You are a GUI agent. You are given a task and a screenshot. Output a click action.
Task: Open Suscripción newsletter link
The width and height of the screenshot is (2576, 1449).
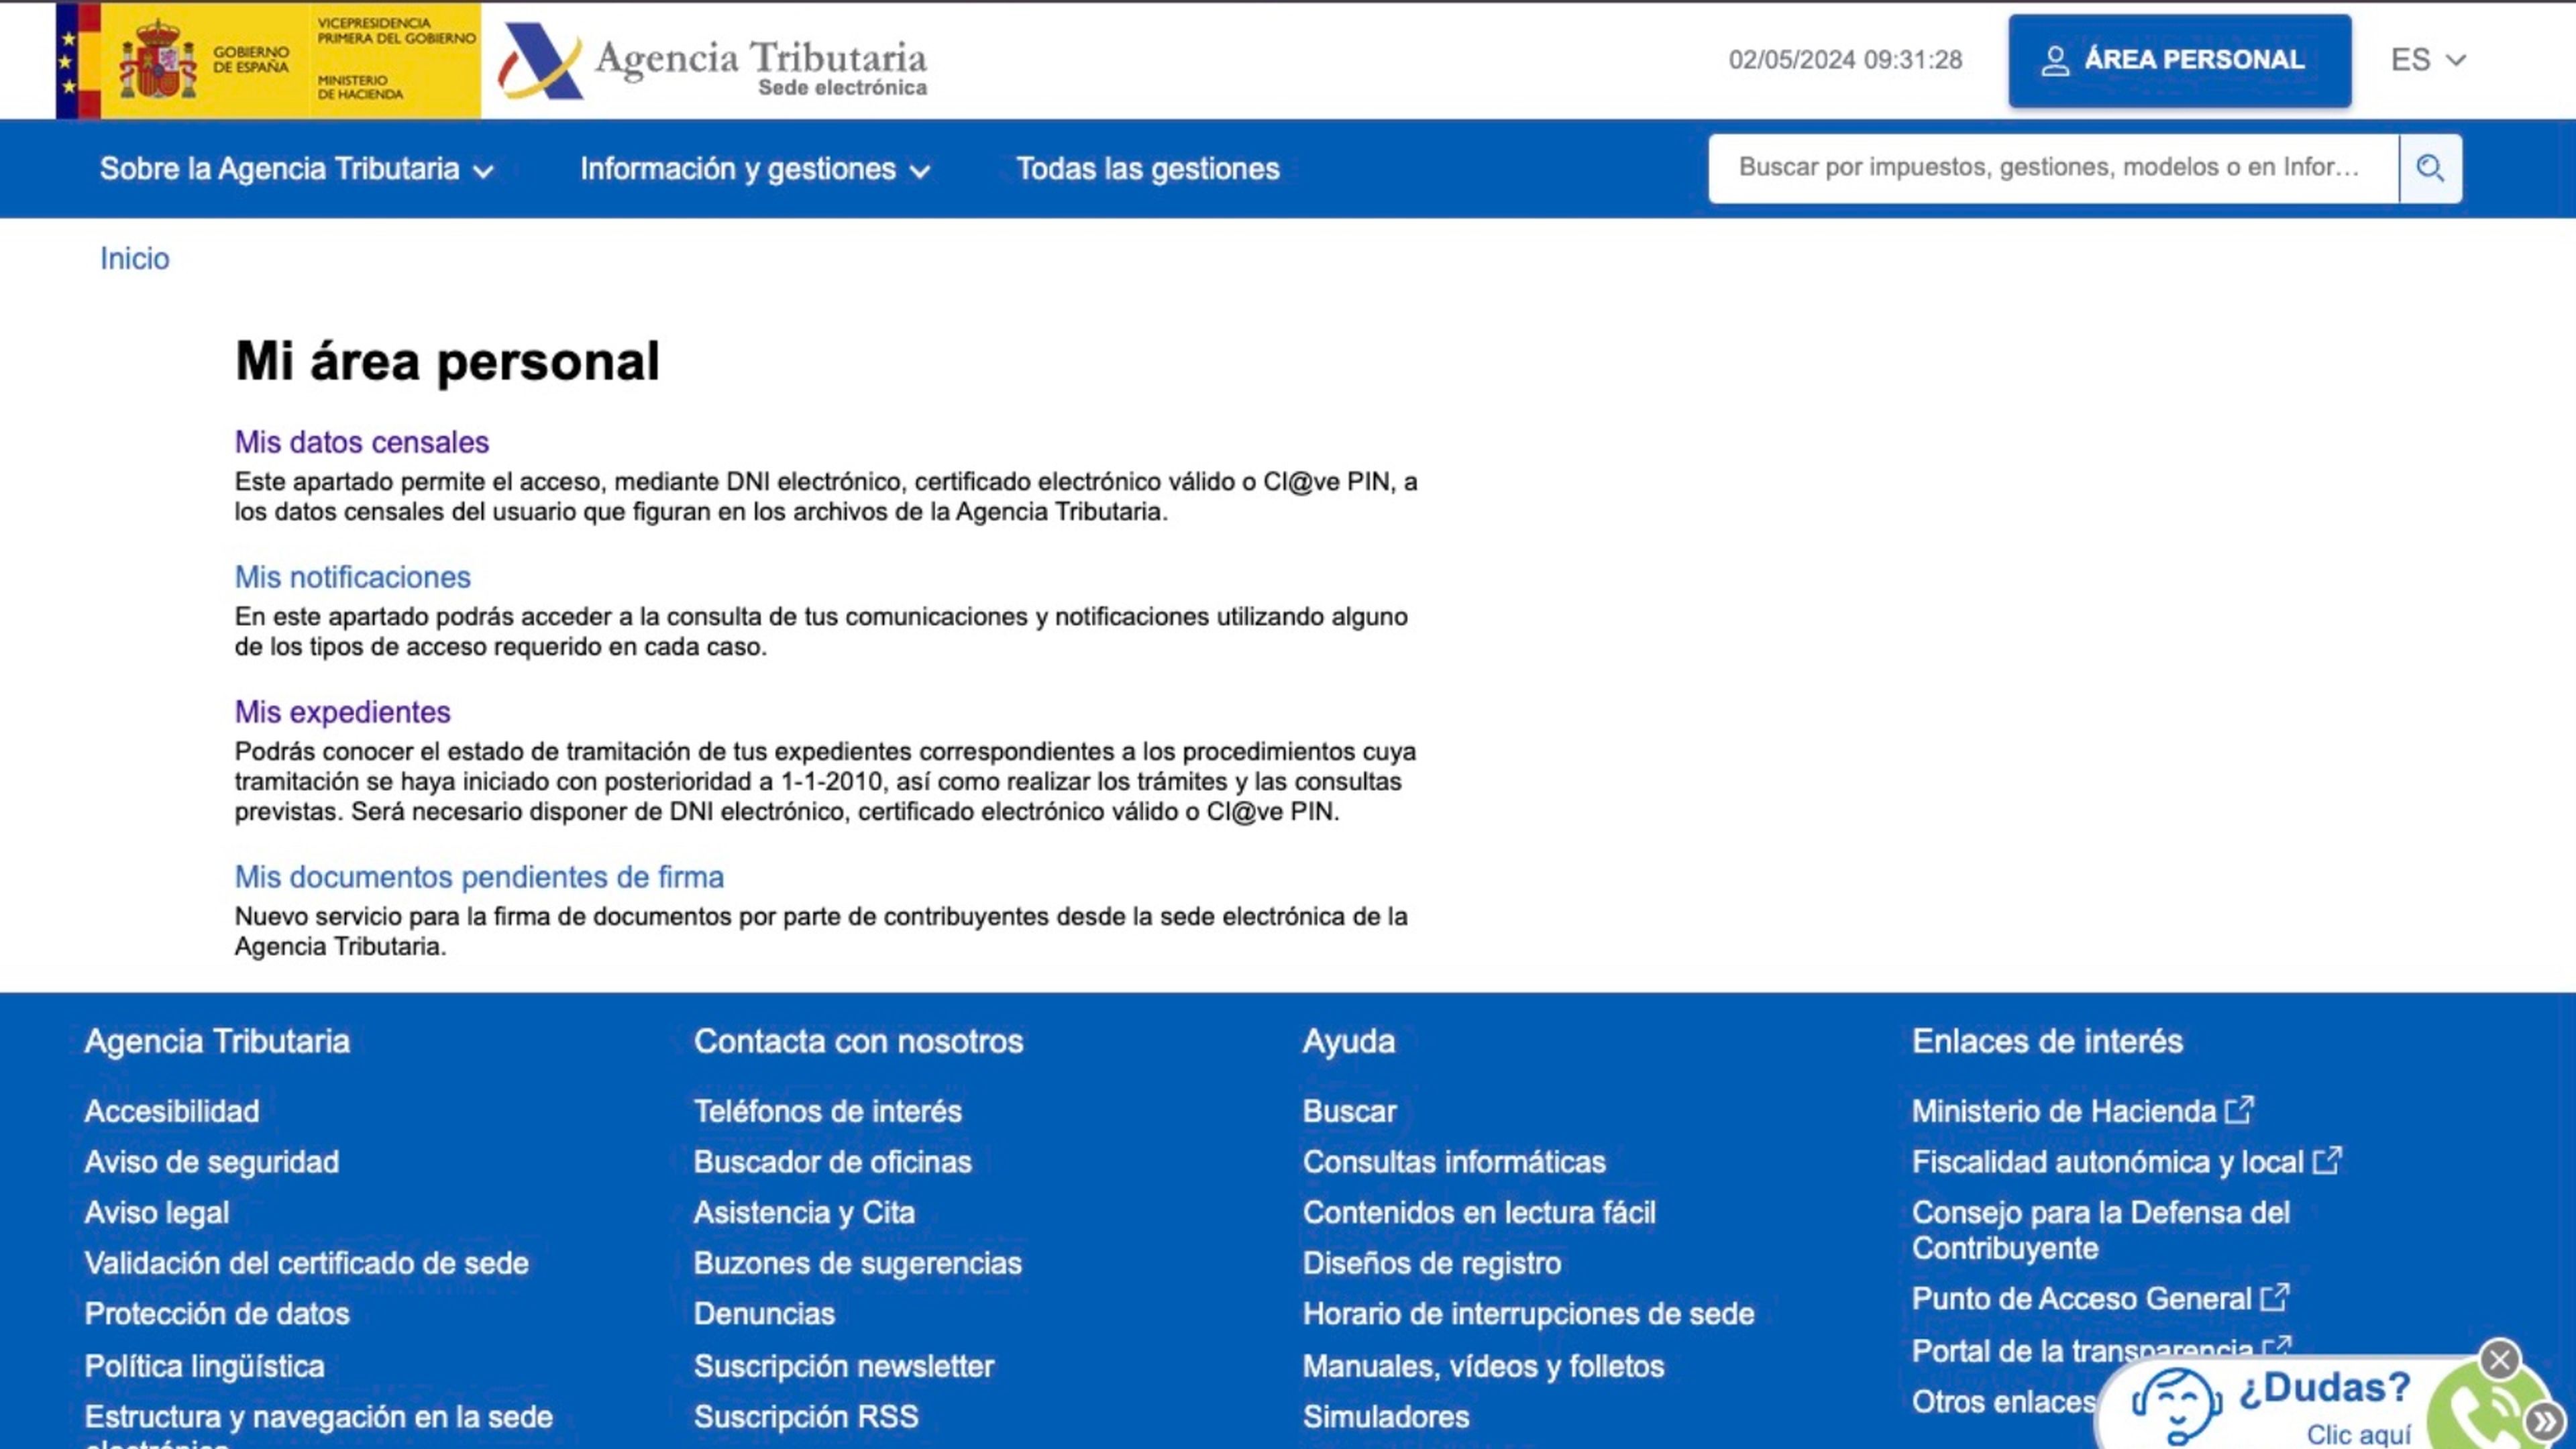point(844,1366)
